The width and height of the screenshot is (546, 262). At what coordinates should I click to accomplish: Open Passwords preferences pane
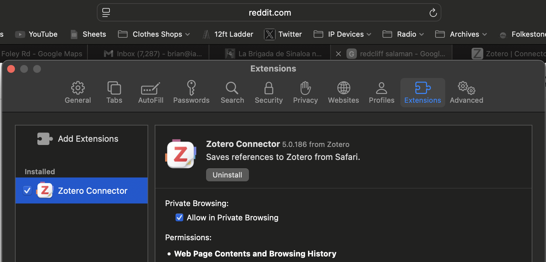pyautogui.click(x=191, y=92)
